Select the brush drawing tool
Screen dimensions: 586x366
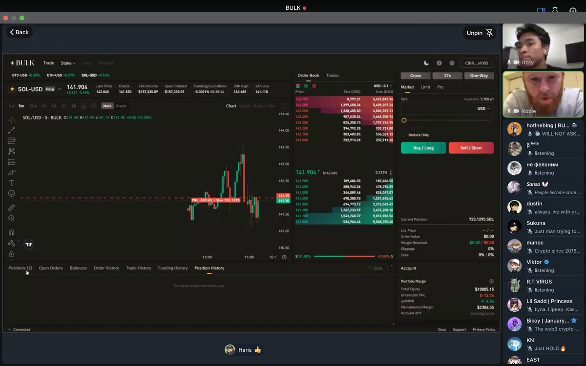pyautogui.click(x=12, y=172)
